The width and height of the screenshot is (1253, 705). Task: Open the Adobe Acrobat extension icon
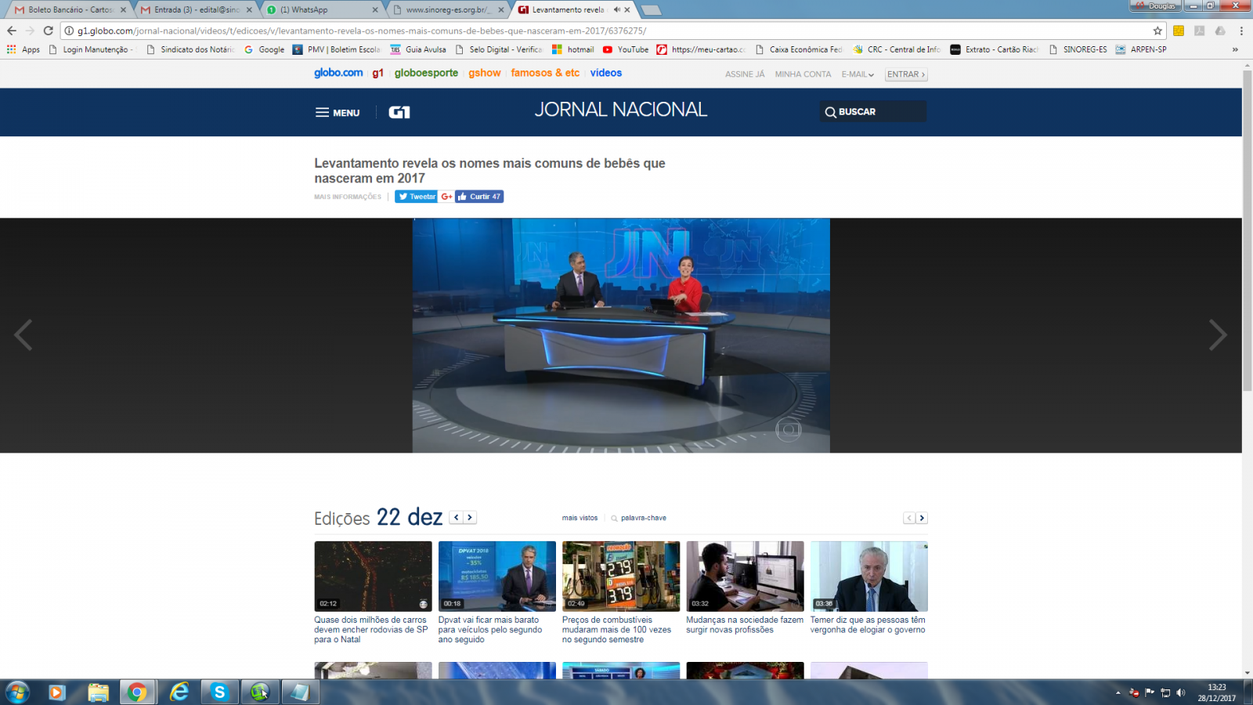click(1199, 31)
